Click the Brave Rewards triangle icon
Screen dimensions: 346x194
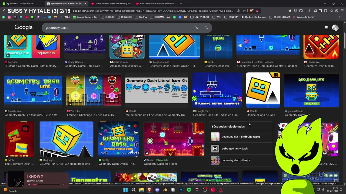(257, 11)
